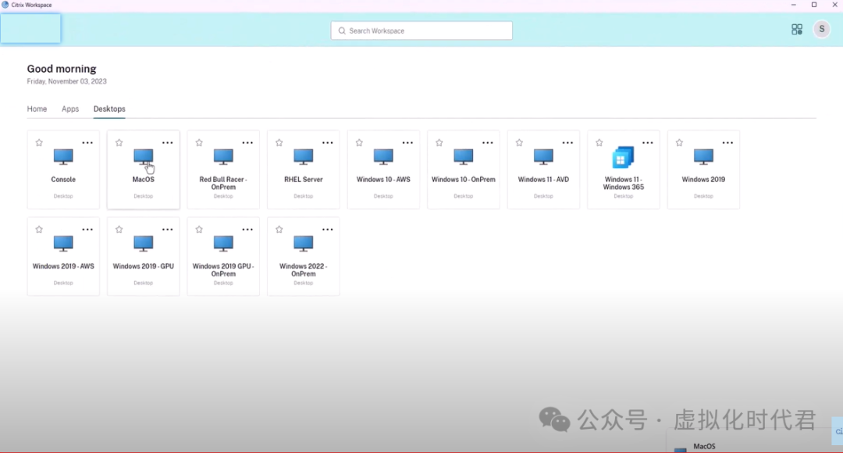The image size is (843, 453).
Task: Favorite Windows 2019 GPU - OnPrem with star
Action: point(199,229)
